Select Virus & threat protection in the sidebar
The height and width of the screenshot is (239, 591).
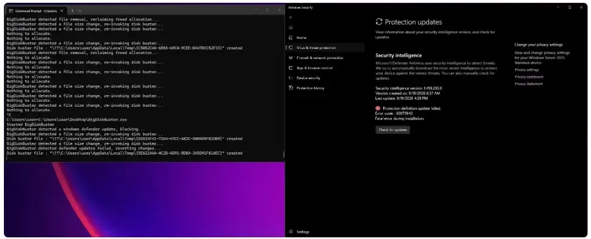pos(325,48)
